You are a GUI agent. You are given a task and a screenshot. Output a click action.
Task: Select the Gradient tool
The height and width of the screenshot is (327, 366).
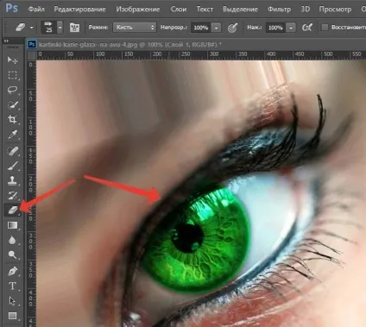(12, 225)
